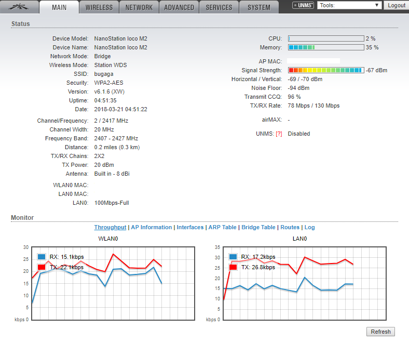
Task: Expand the Tools dropdown
Action: 349,5
